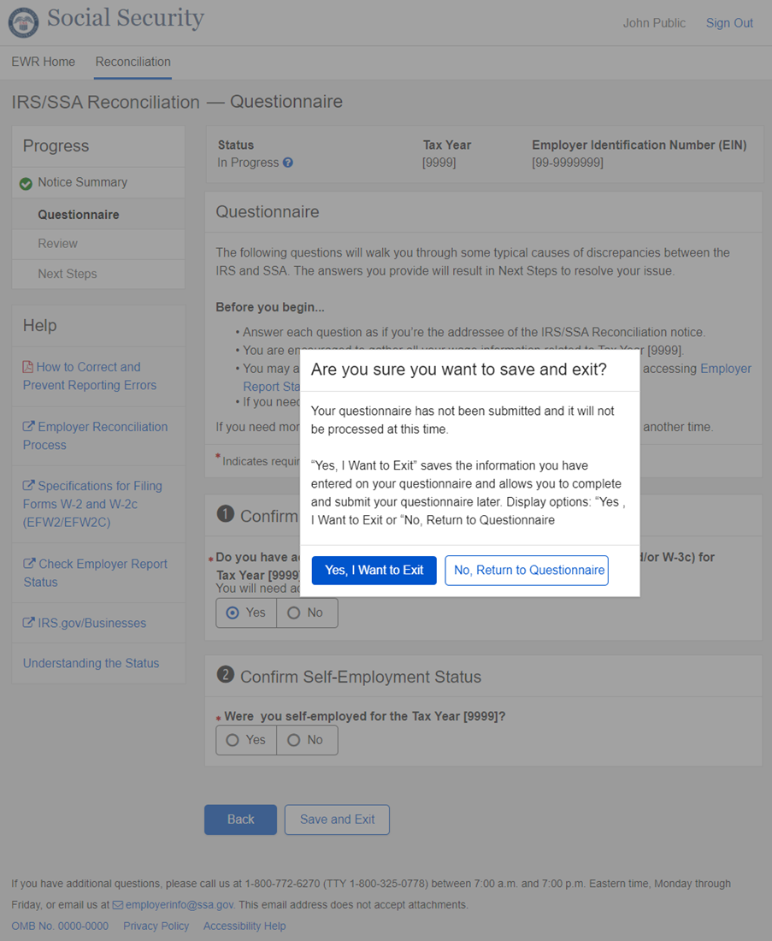Click the PDF icon beside How to Correct
Image resolution: width=772 pixels, height=941 pixels.
tap(28, 367)
